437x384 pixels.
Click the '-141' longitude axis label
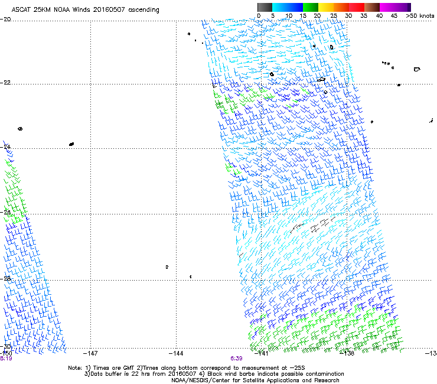pyautogui.click(x=262, y=354)
